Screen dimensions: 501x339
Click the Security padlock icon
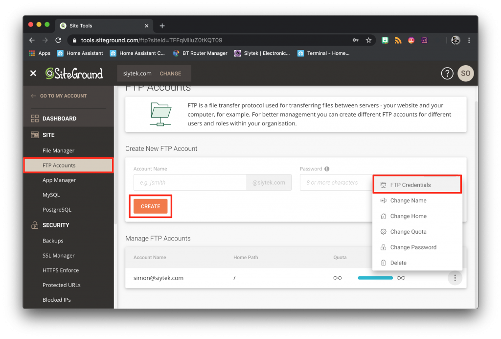[x=35, y=225]
